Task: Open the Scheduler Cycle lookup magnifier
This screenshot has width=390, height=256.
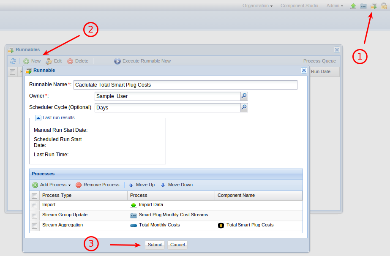Action: [x=244, y=108]
